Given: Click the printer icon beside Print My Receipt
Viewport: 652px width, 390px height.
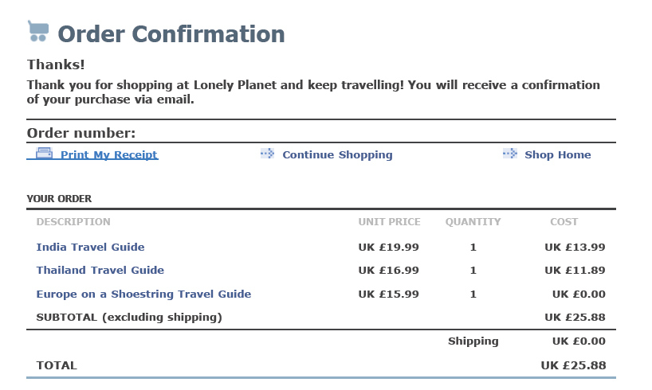Looking at the screenshot, I should [44, 154].
